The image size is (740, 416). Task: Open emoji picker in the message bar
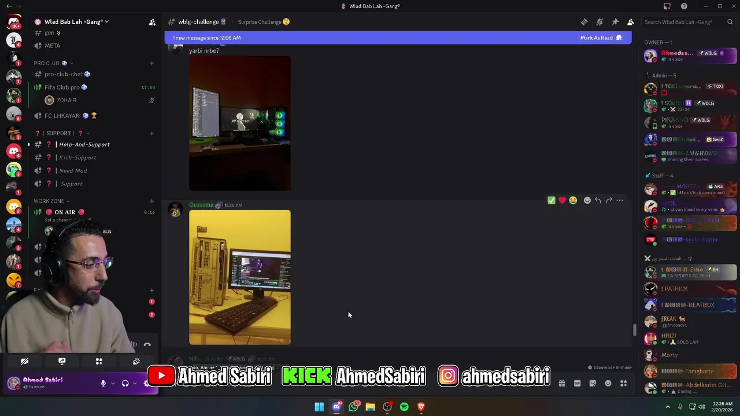(x=608, y=383)
